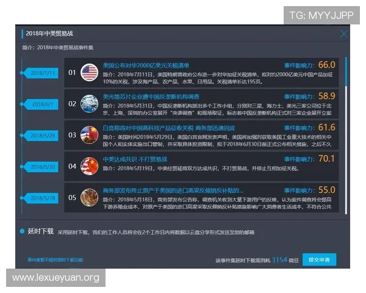Close the 2018年中美贸易战 dialog

tap(343, 34)
